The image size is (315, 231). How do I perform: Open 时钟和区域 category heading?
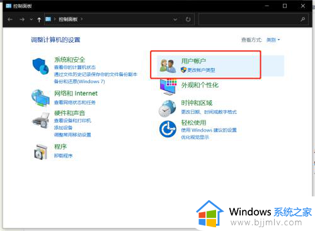(197, 103)
